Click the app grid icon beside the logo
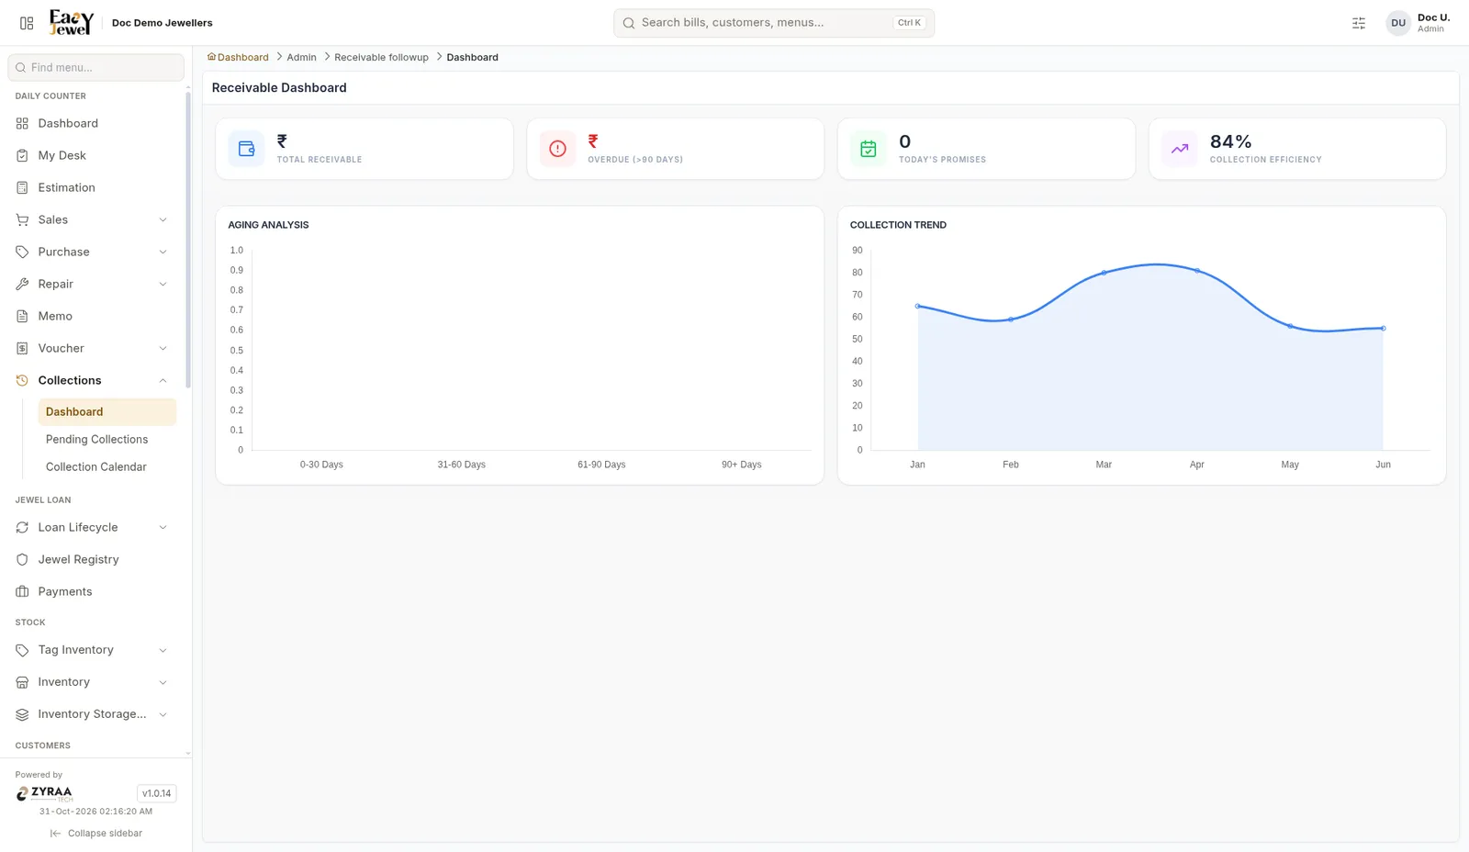The height and width of the screenshot is (852, 1469). [27, 23]
